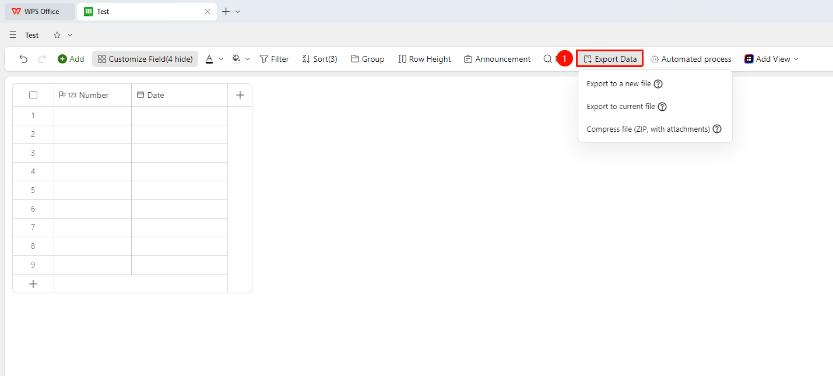Choose Export to a new file
The height and width of the screenshot is (376, 833).
618,84
